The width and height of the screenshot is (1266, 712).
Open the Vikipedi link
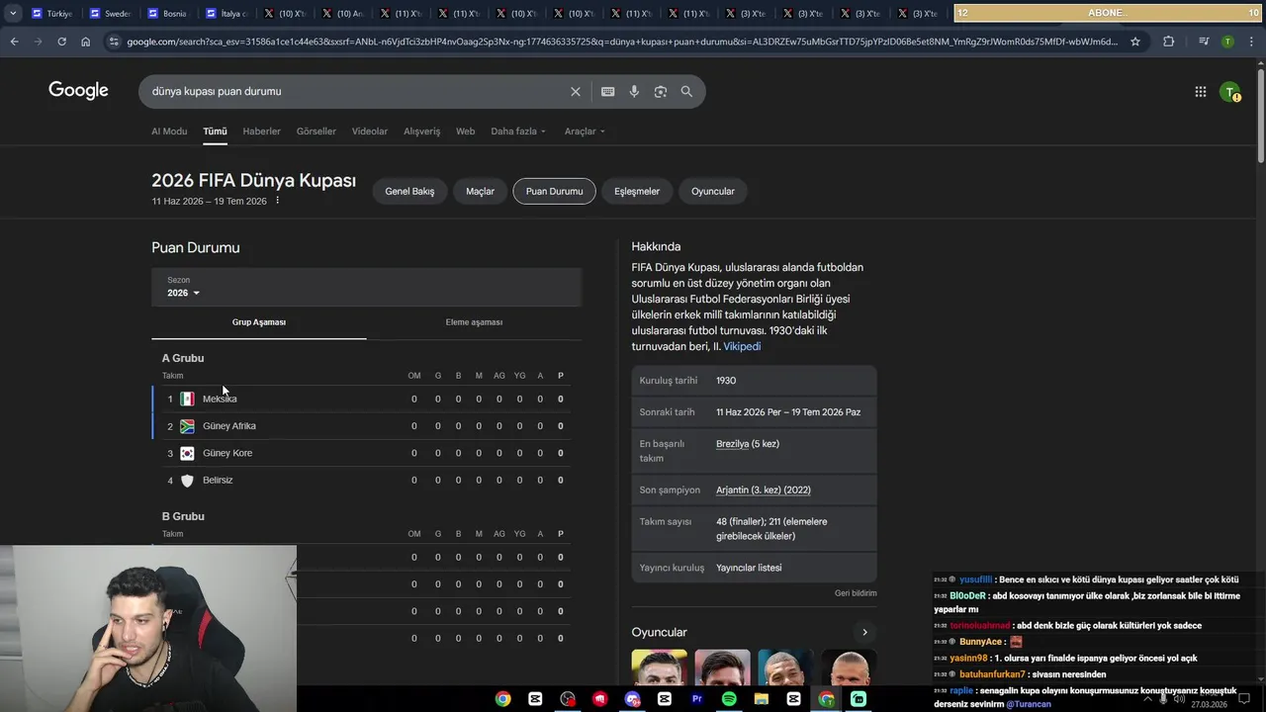click(742, 346)
